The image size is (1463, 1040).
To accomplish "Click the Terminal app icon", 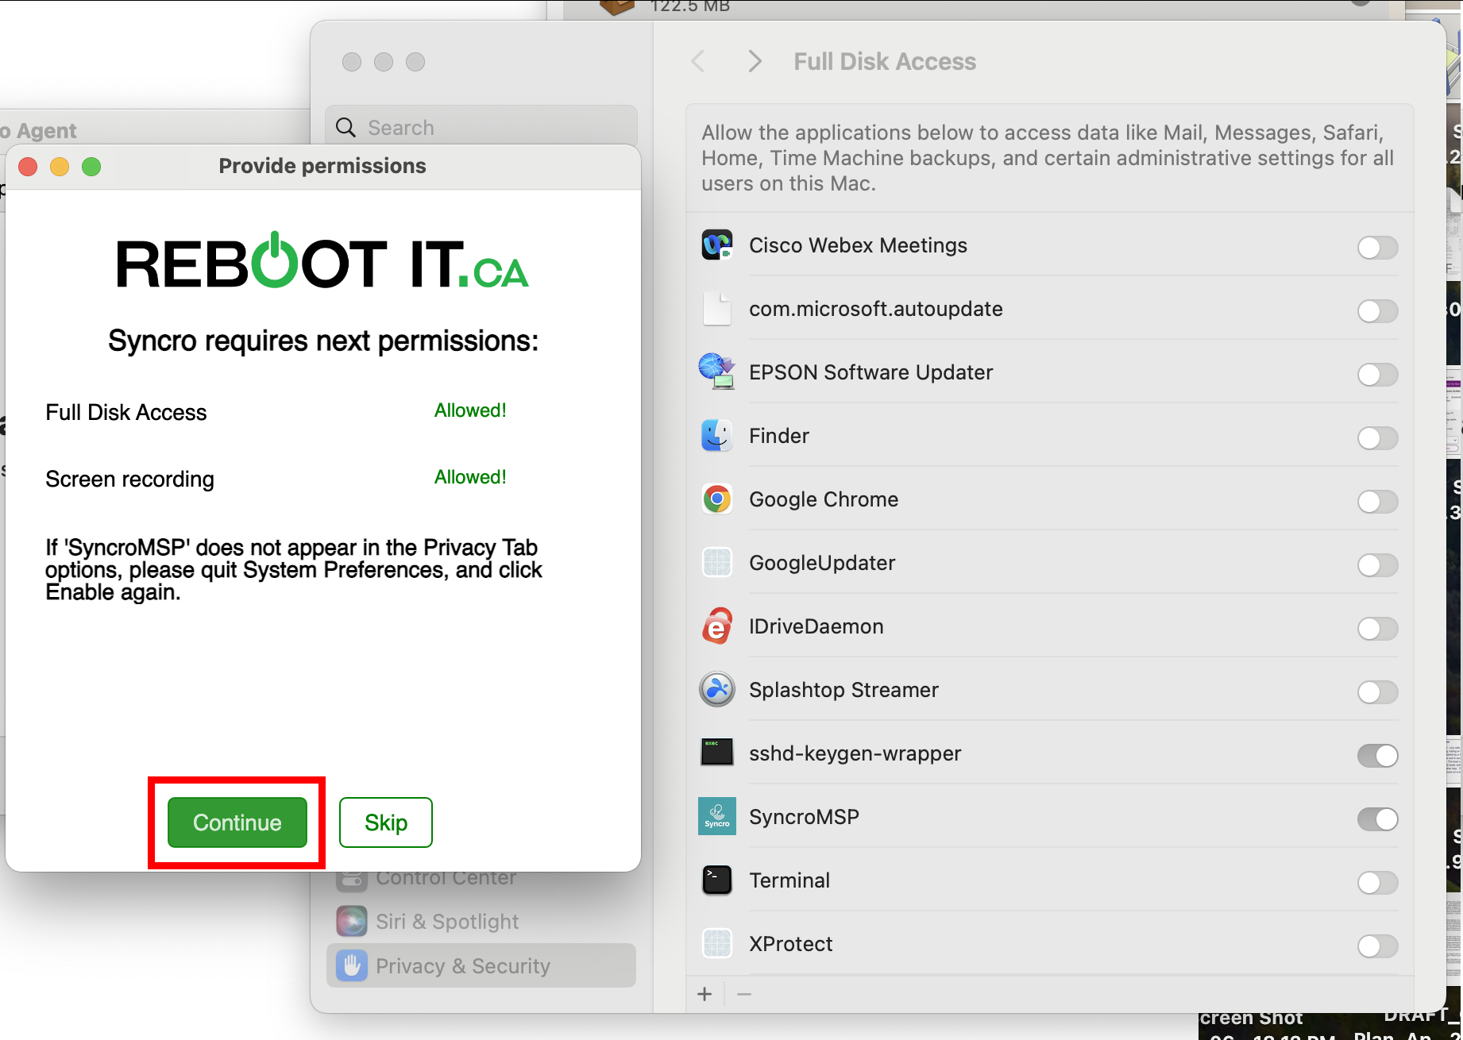I will pos(717,880).
